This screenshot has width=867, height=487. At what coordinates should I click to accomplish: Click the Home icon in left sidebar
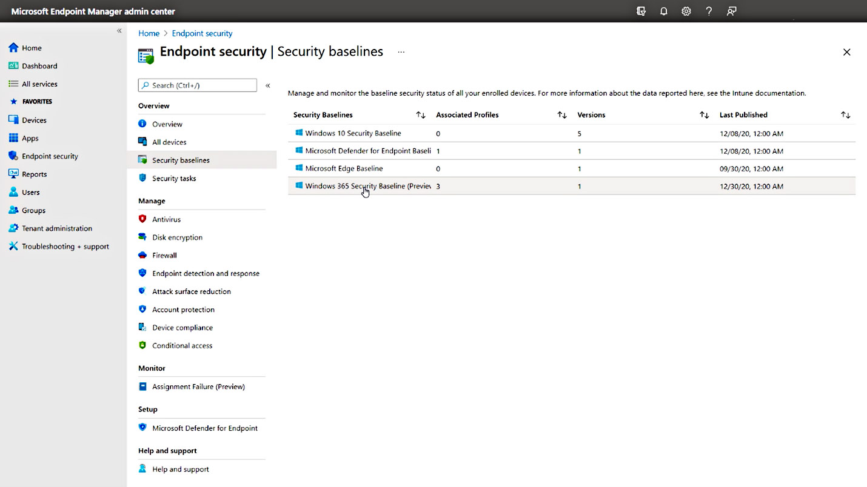click(13, 48)
